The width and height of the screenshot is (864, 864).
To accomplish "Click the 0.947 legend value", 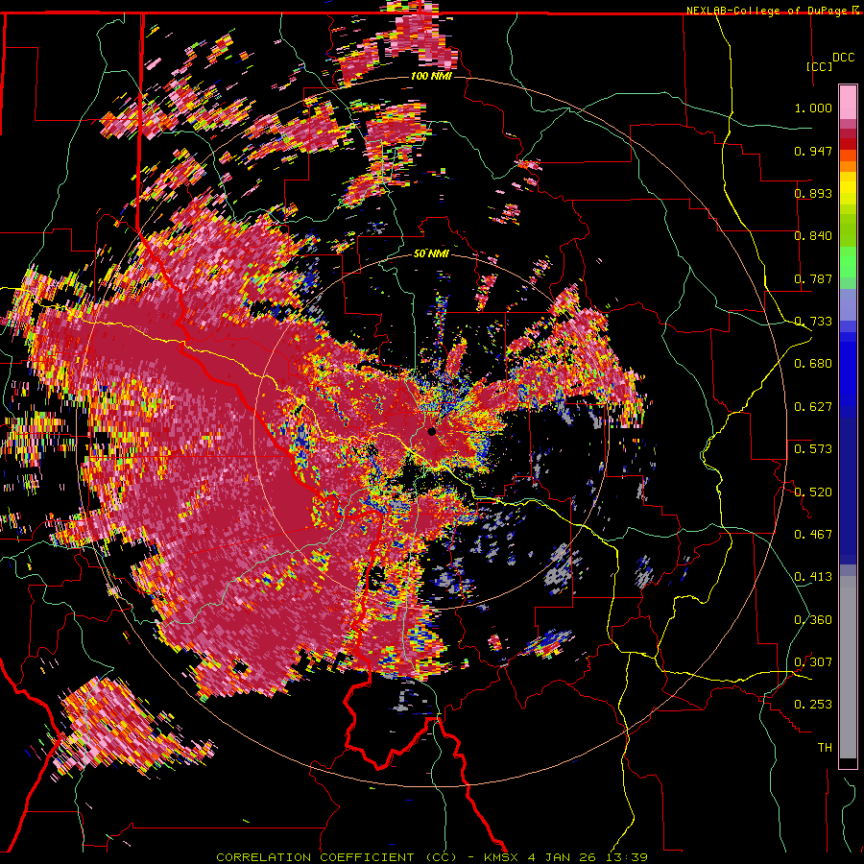I will coord(813,151).
